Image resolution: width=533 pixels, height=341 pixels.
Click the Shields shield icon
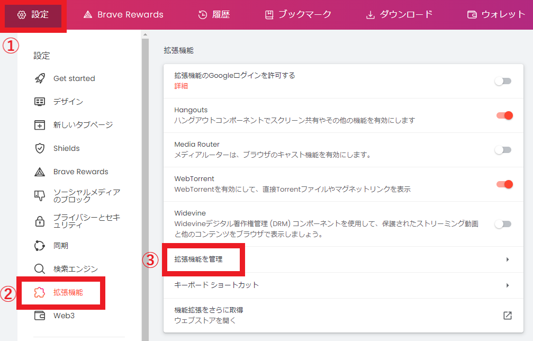click(40, 148)
